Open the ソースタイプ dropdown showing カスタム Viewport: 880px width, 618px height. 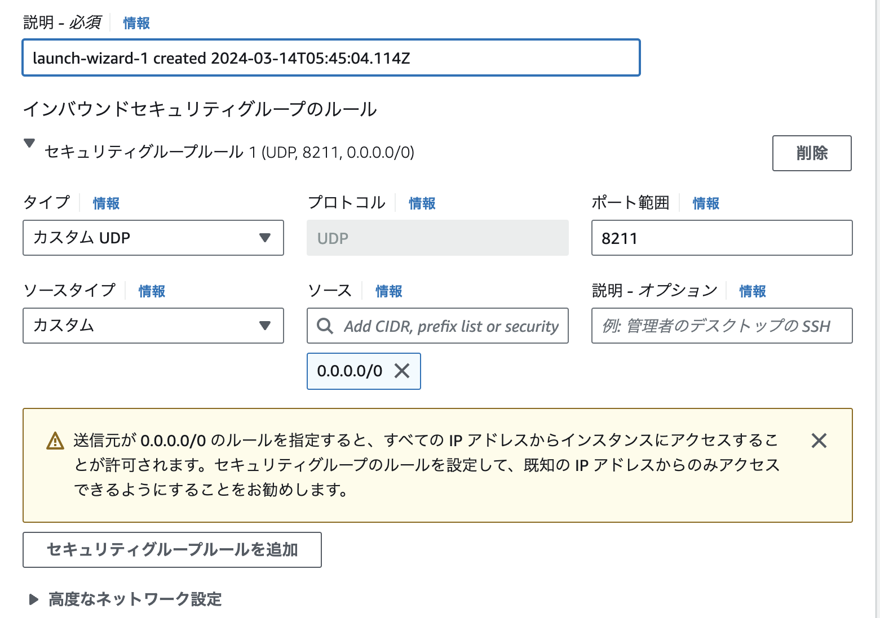[x=153, y=326]
